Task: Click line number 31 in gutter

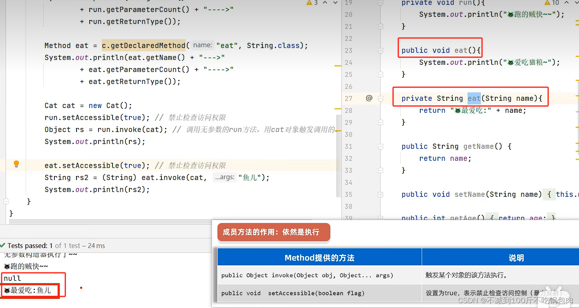Action: pos(348,146)
